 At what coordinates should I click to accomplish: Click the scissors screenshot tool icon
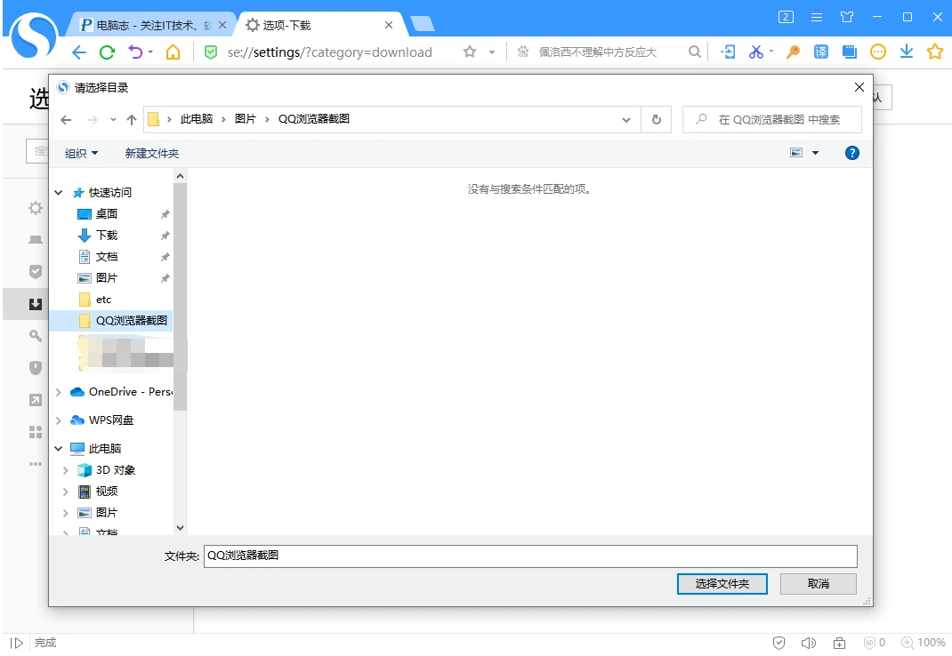pos(756,52)
